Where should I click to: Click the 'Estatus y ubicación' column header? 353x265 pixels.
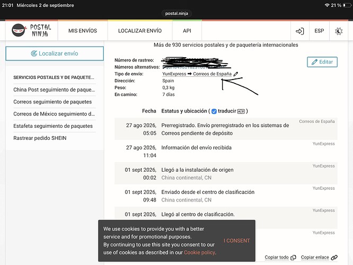(184, 111)
